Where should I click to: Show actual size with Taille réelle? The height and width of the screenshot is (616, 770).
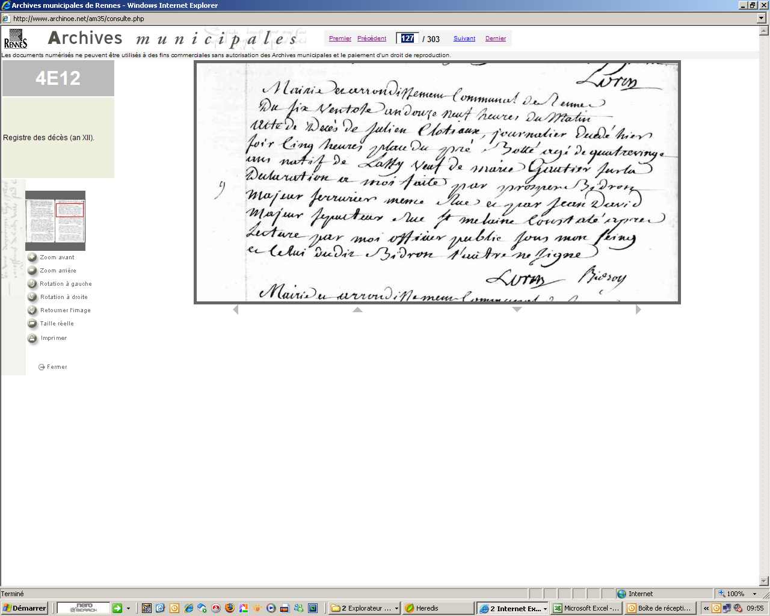click(32, 324)
